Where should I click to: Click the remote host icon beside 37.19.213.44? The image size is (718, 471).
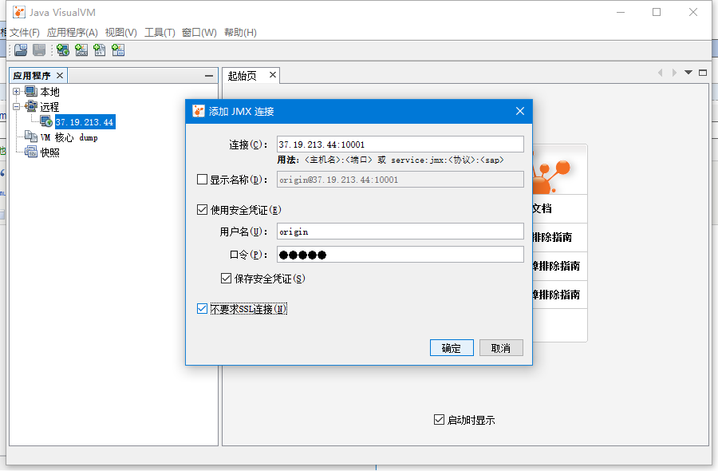(45, 121)
